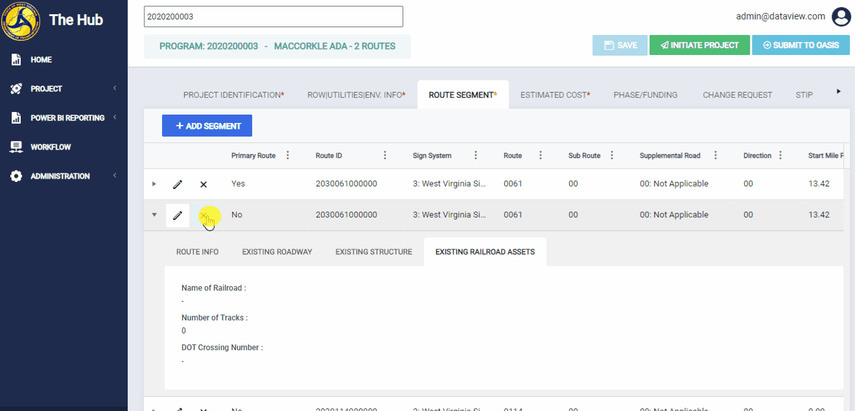
Task: Click the Administration gear icon
Action: 16,176
